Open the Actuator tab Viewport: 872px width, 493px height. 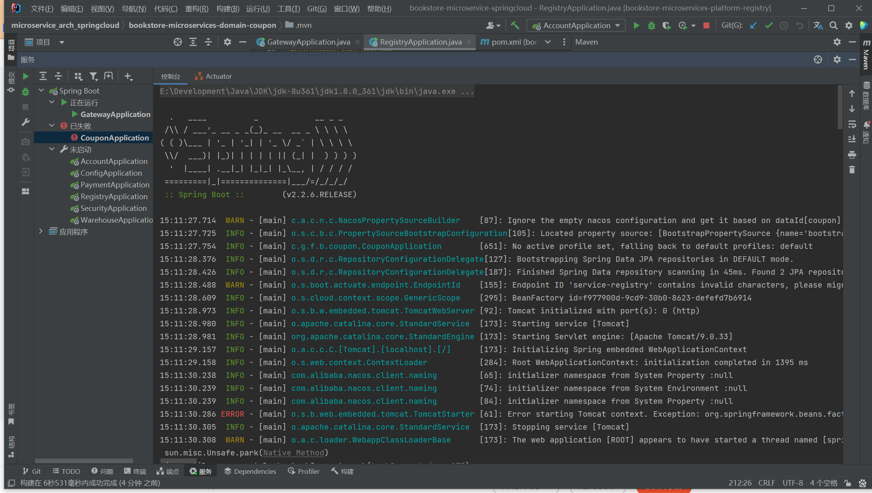tap(214, 76)
